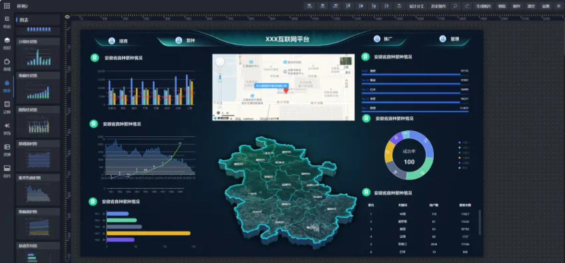Click the 设计分工 toolbar button
This screenshot has width=565, height=263.
(417, 6)
